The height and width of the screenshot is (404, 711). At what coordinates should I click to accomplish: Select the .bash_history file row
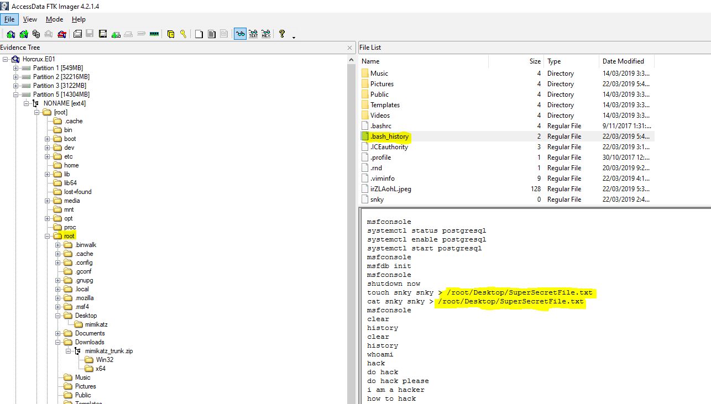point(507,137)
